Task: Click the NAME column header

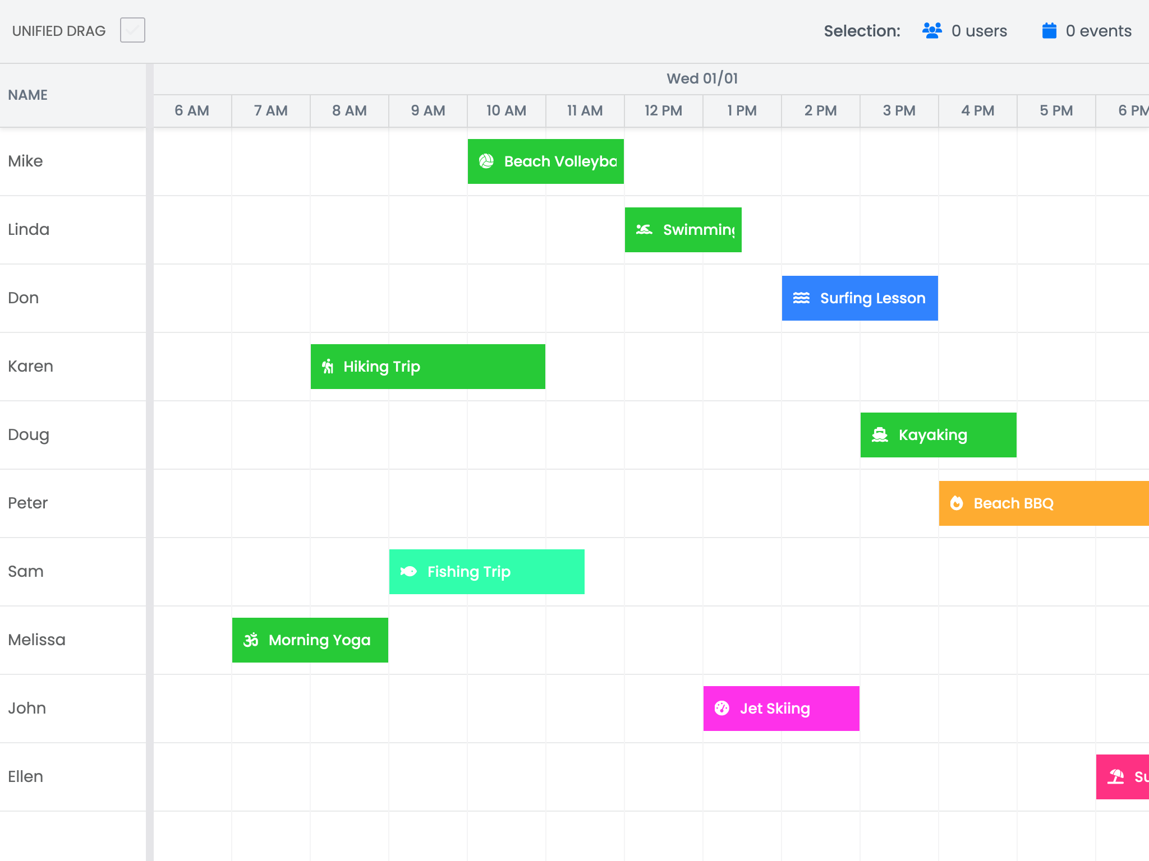Action: click(73, 95)
